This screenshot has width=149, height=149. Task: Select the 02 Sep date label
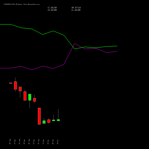[x=53, y=142]
